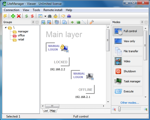Select File transfer mode
The height and width of the screenshot is (120, 150).
point(128,51)
